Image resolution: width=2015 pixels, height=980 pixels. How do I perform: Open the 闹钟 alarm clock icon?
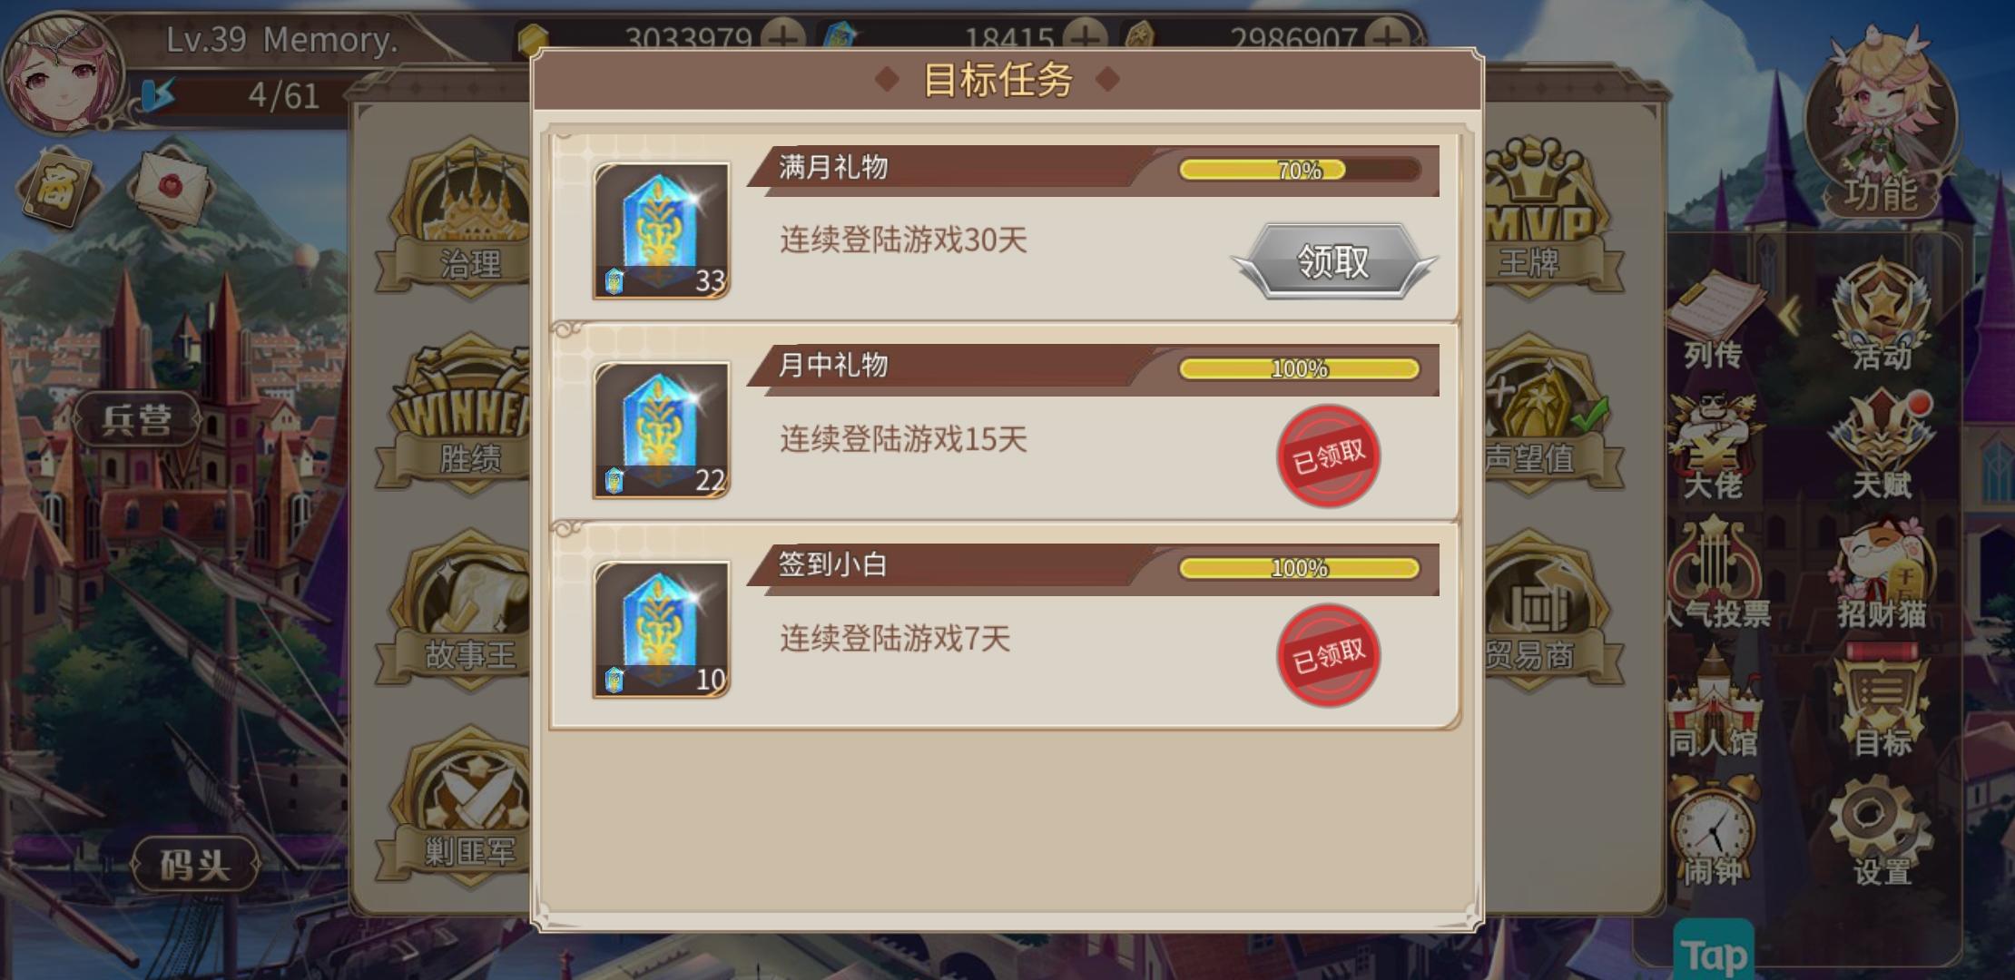[x=1714, y=832]
